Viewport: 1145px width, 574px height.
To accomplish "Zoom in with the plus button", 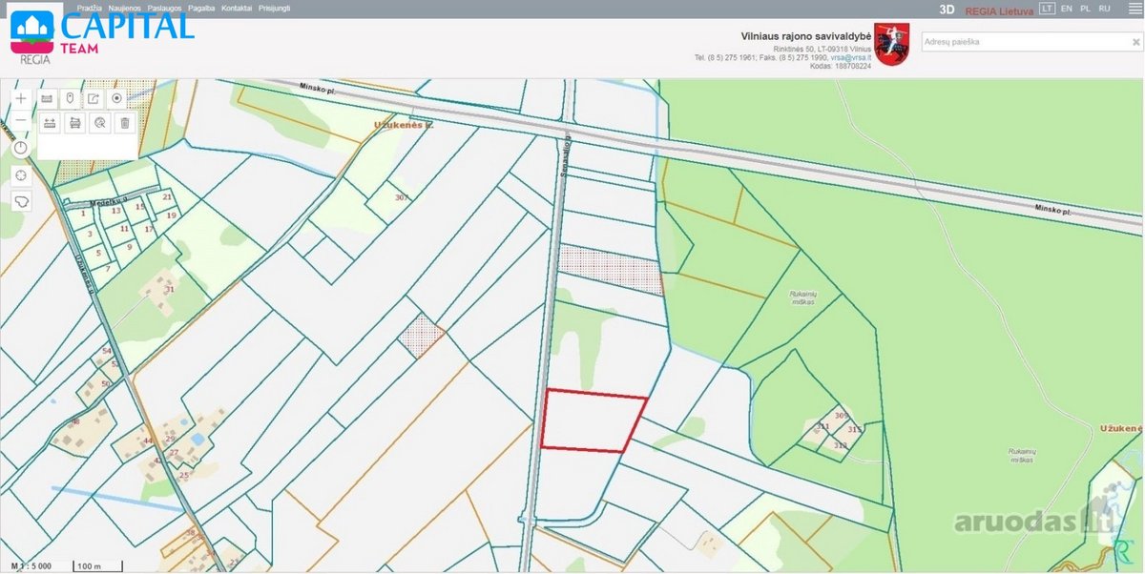I will click(22, 98).
